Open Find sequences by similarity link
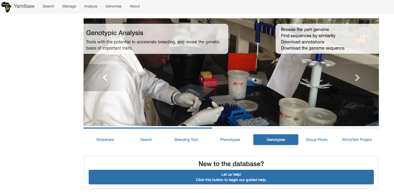 tap(308, 36)
